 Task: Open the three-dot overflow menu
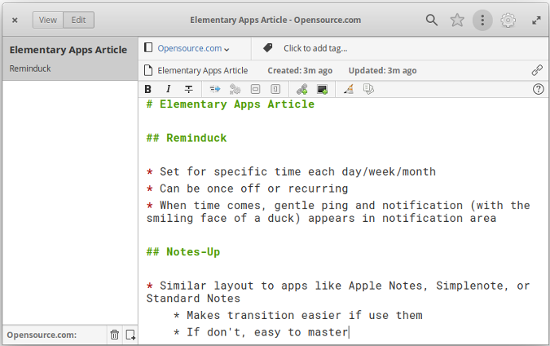click(x=482, y=20)
